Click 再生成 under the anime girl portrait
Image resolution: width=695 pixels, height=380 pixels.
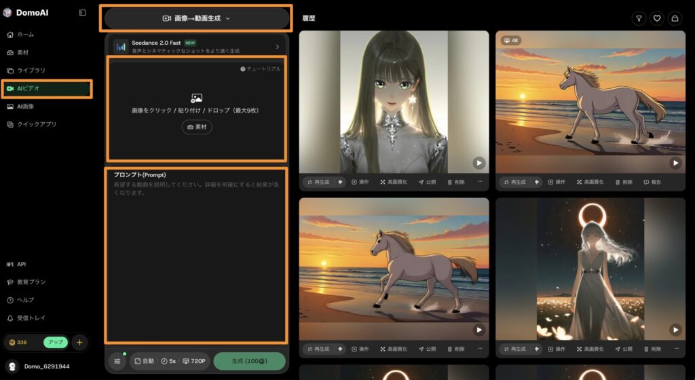319,182
